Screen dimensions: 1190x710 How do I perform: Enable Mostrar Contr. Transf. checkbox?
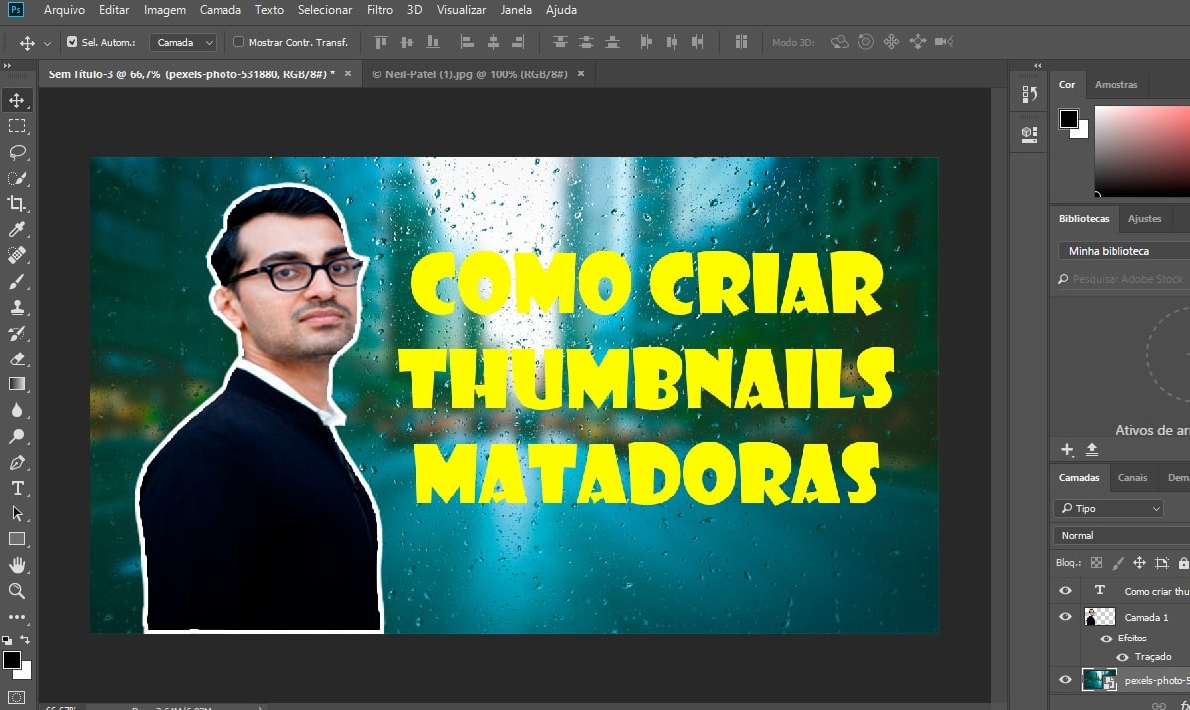click(239, 42)
